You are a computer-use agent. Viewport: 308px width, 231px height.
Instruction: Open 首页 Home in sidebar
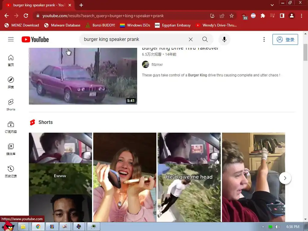click(11, 60)
